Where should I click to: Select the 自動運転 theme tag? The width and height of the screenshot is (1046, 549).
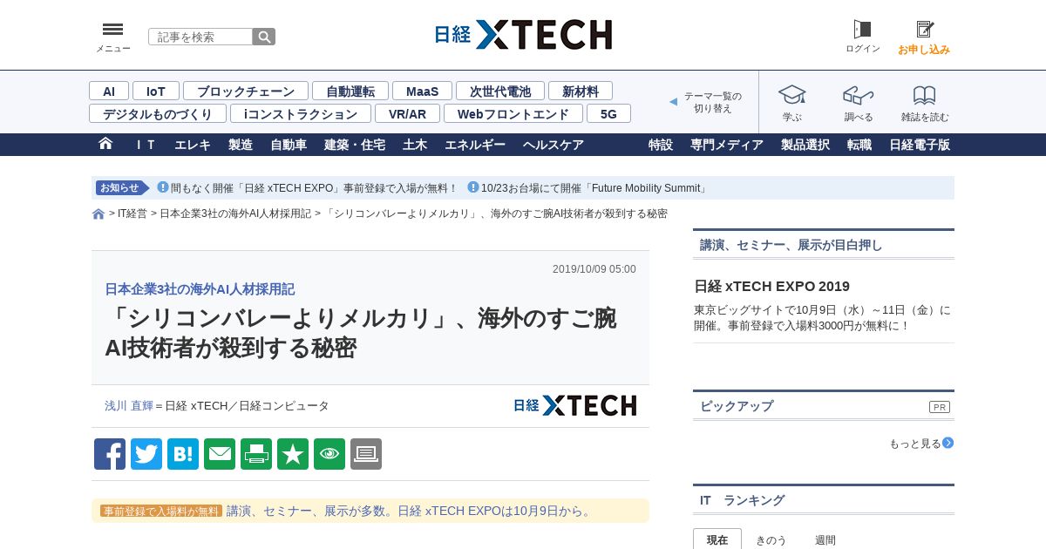click(x=350, y=91)
